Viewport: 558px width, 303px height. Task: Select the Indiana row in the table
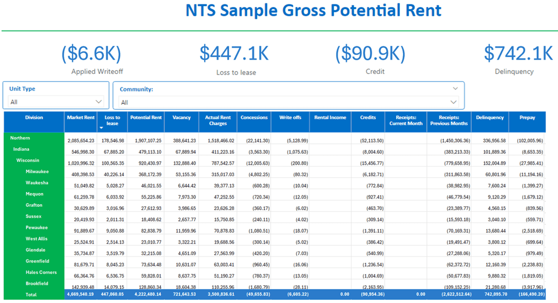tap(21, 149)
